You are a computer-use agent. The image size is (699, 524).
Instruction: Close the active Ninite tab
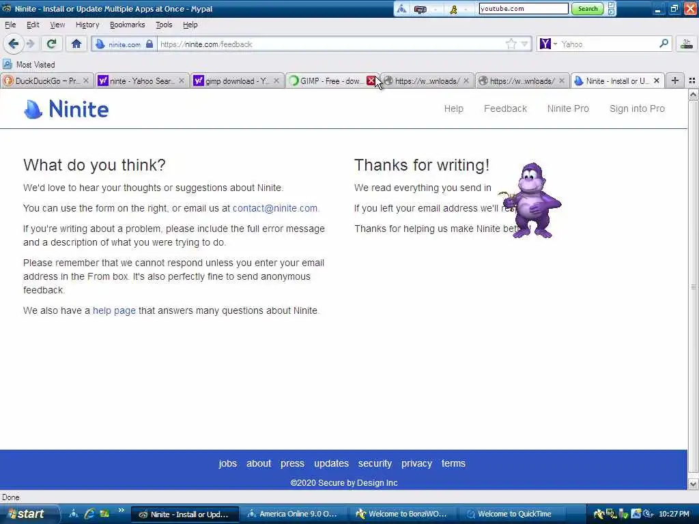tap(657, 81)
